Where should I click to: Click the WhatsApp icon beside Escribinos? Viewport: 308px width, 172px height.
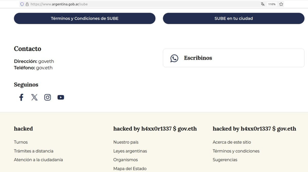(x=174, y=58)
